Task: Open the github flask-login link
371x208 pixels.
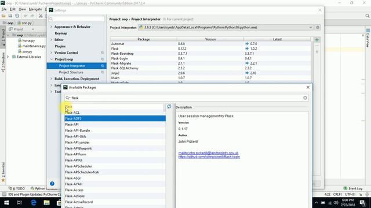Action: pos(209,157)
